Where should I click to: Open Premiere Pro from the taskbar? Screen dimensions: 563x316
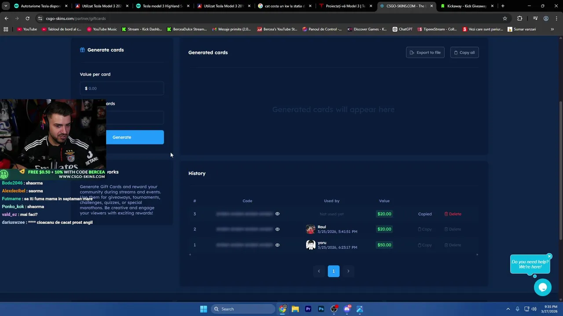[x=308, y=309]
